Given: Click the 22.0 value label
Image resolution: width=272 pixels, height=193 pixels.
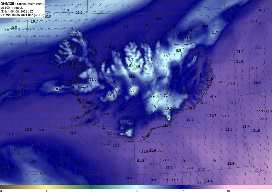Looking at the screenshot, I should [x=161, y=151].
